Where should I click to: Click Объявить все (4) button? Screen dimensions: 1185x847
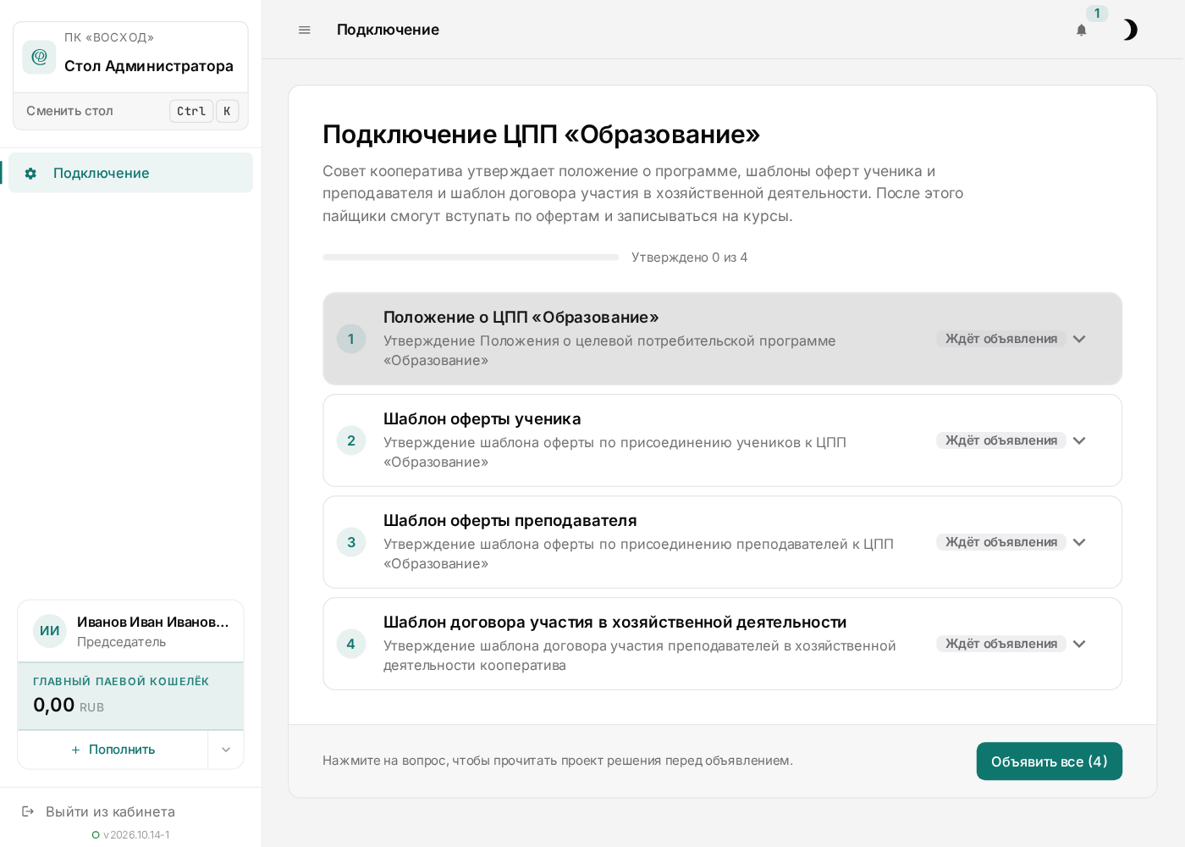click(1050, 761)
